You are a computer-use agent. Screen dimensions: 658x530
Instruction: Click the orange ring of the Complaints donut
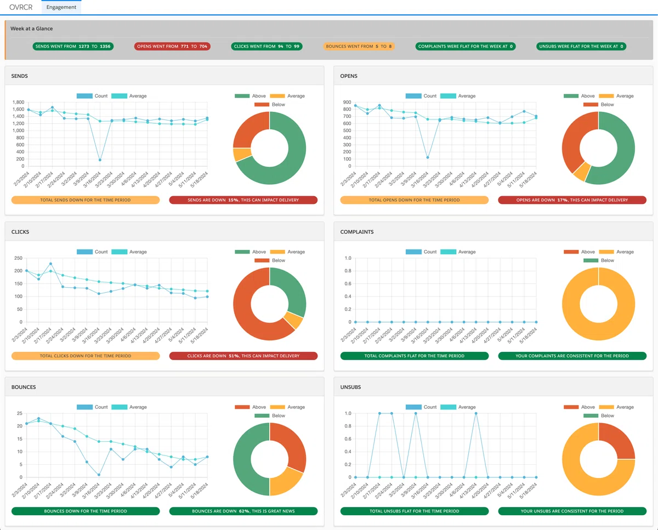coord(599,332)
